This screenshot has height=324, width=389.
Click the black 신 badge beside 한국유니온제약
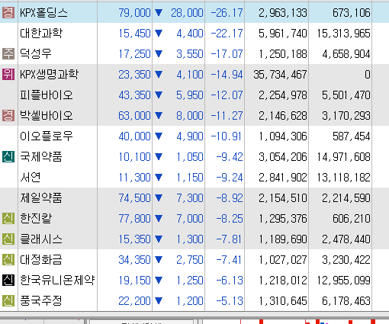[x=8, y=280]
